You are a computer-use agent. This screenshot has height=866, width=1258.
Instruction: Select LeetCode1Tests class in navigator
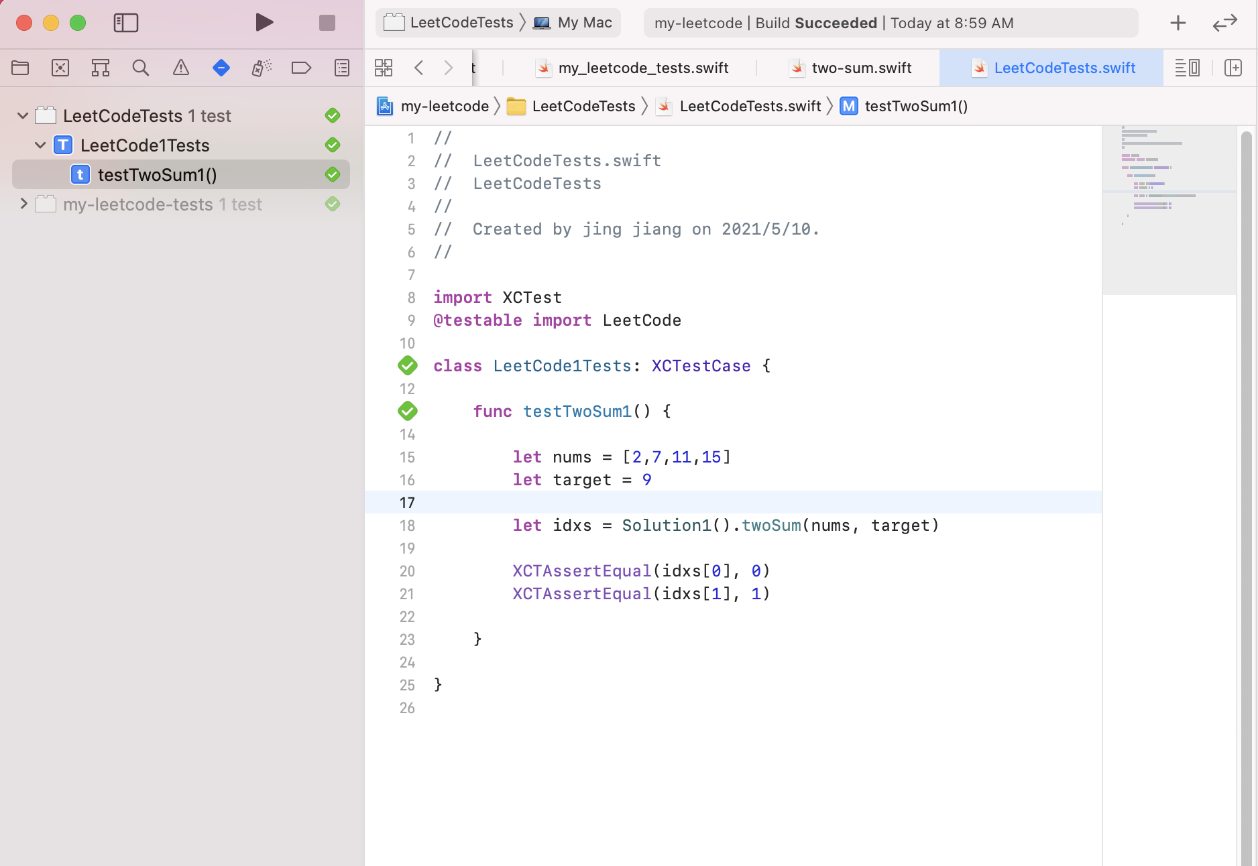[181, 145]
